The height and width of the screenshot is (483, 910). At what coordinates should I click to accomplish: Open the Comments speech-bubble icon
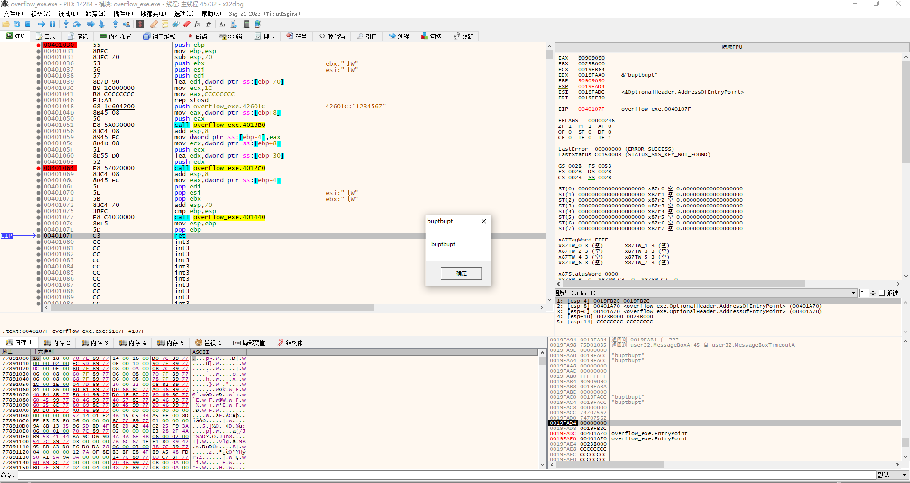tap(165, 24)
